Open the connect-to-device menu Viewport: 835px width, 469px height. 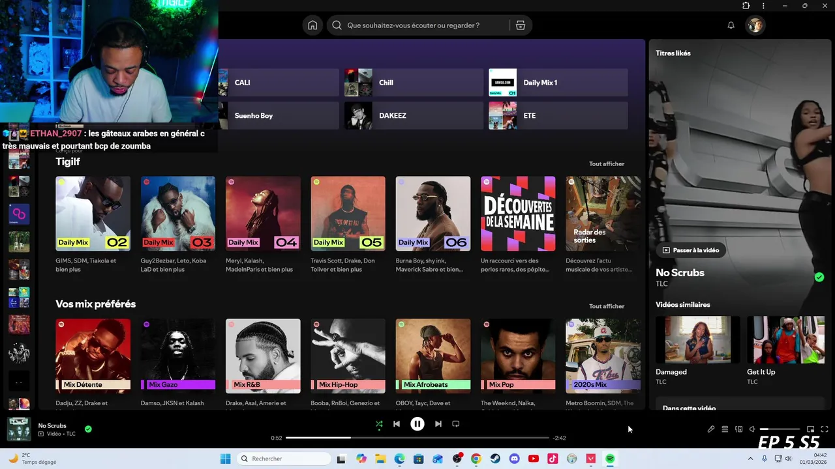pos(739,429)
